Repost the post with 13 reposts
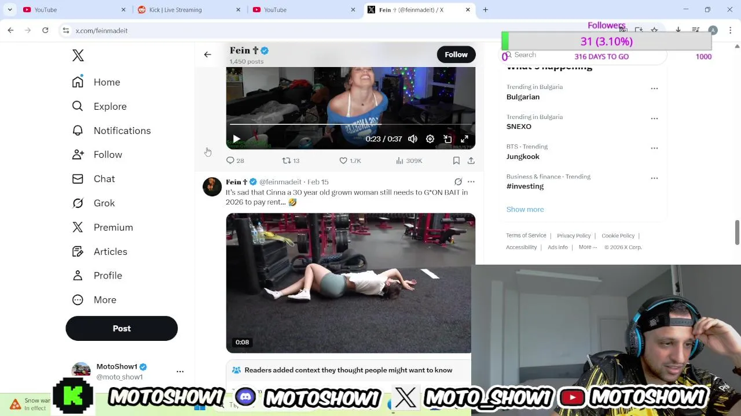 click(291, 161)
